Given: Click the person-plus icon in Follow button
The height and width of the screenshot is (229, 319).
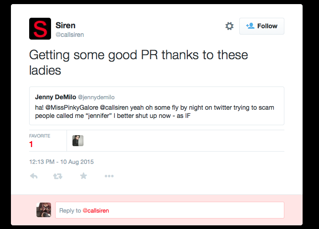Looking at the screenshot, I should click(x=250, y=26).
